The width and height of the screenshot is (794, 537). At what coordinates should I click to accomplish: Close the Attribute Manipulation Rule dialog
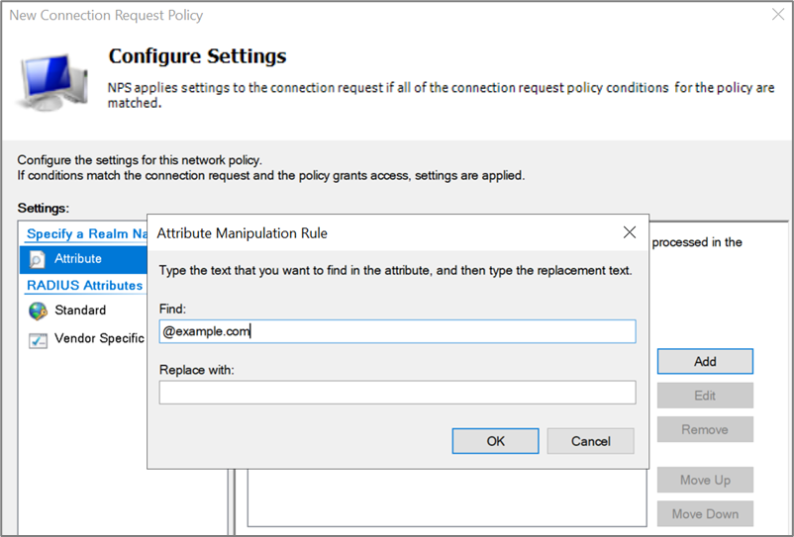pos(629,232)
